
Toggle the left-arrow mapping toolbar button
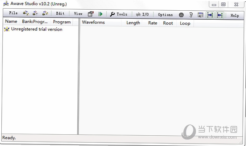(220, 15)
